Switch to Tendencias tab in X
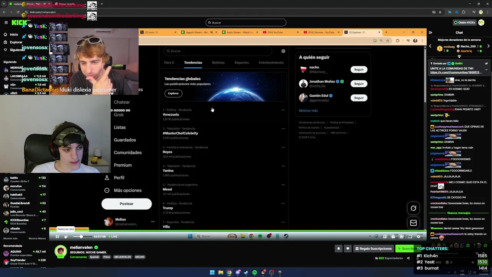Image resolution: width=492 pixels, height=277 pixels. (x=193, y=62)
